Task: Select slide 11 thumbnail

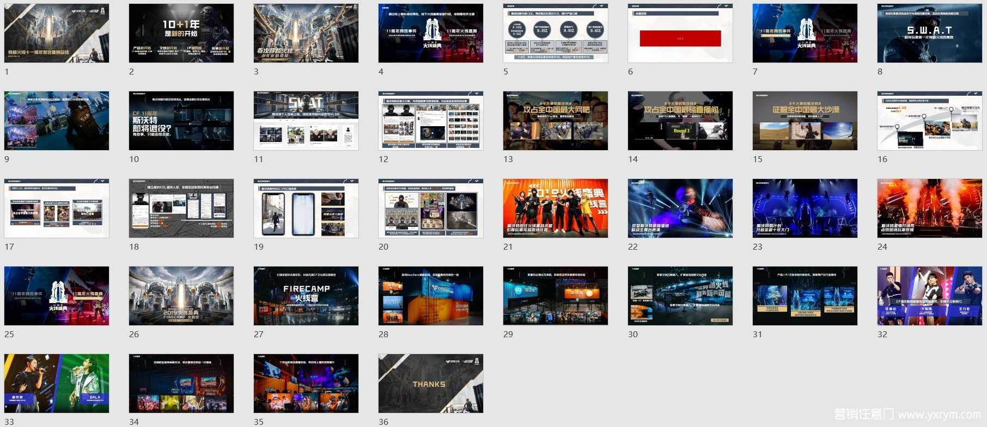Action: tap(306, 121)
